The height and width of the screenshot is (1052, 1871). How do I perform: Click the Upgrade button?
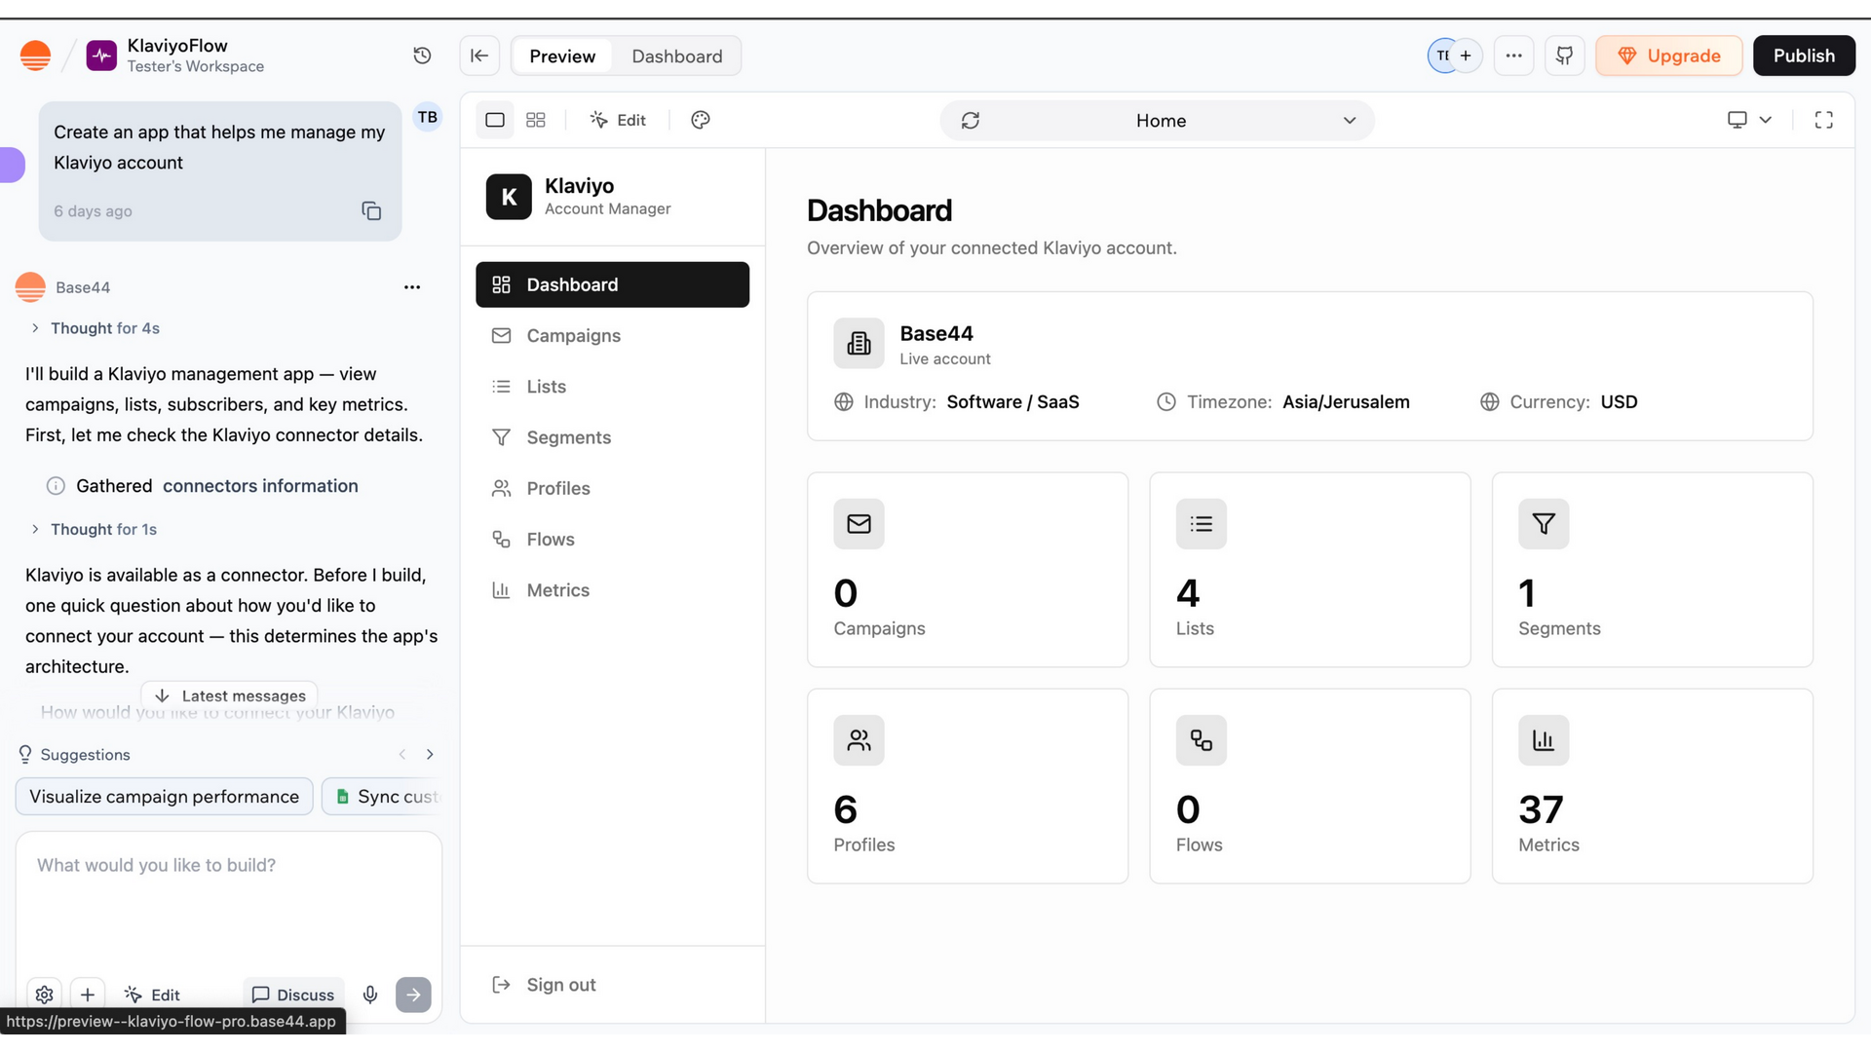[x=1668, y=56]
